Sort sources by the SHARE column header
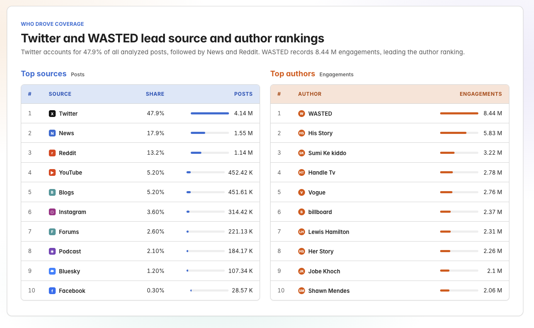 (155, 94)
